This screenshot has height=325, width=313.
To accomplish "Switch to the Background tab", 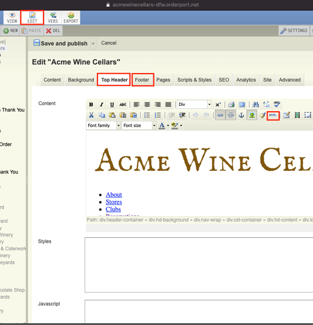I will coord(81,80).
